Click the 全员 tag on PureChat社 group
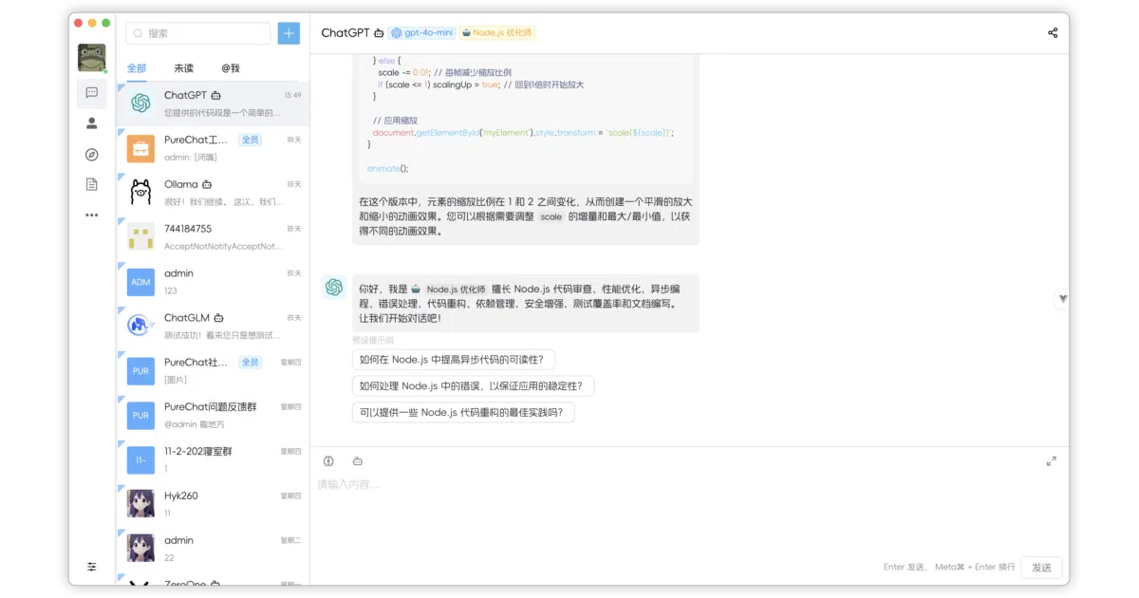The image size is (1139, 598). [x=250, y=362]
